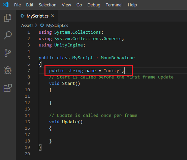Click the class keyword on line 5
This screenshot has height=160, width=187.
(x=63, y=58)
